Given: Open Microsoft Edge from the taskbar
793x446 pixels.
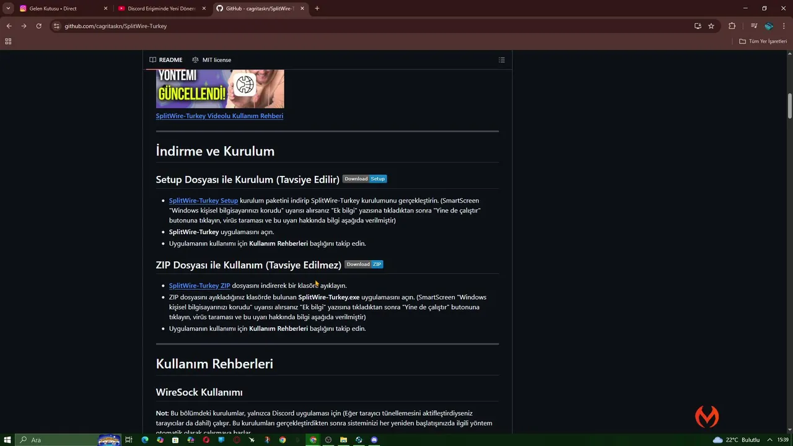Looking at the screenshot, I should pos(144,440).
